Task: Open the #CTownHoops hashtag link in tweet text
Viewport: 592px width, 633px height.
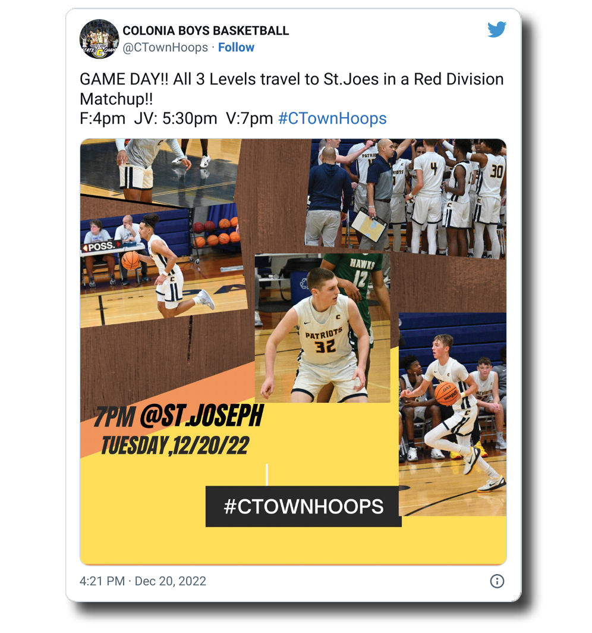Action: [x=332, y=118]
